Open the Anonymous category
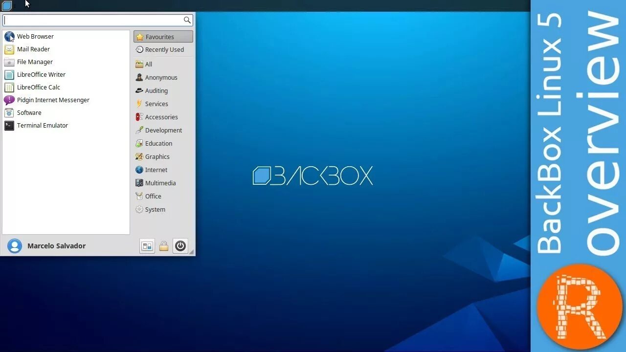Viewport: 626px width, 352px height. 163,78
